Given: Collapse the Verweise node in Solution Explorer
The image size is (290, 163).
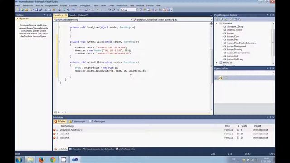Looking at the screenshot, I should (217, 24).
